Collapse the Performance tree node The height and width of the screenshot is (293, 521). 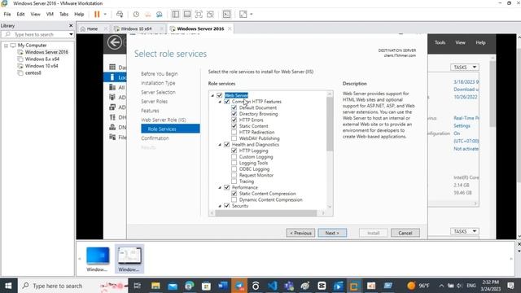pyautogui.click(x=220, y=188)
